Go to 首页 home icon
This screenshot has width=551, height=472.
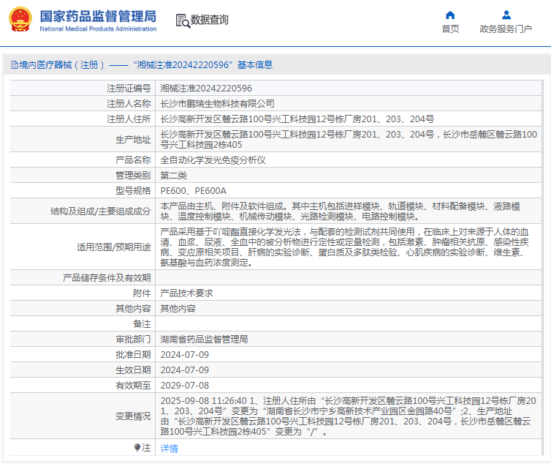tap(450, 15)
